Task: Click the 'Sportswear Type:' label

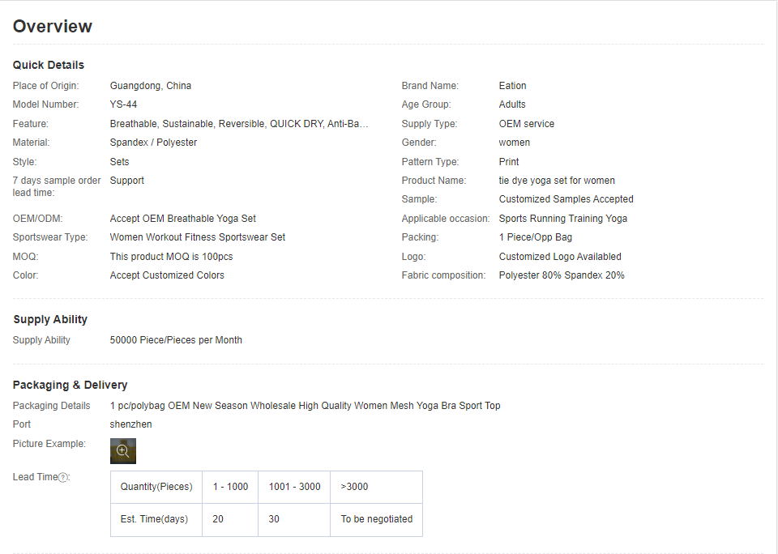Action: pos(50,237)
